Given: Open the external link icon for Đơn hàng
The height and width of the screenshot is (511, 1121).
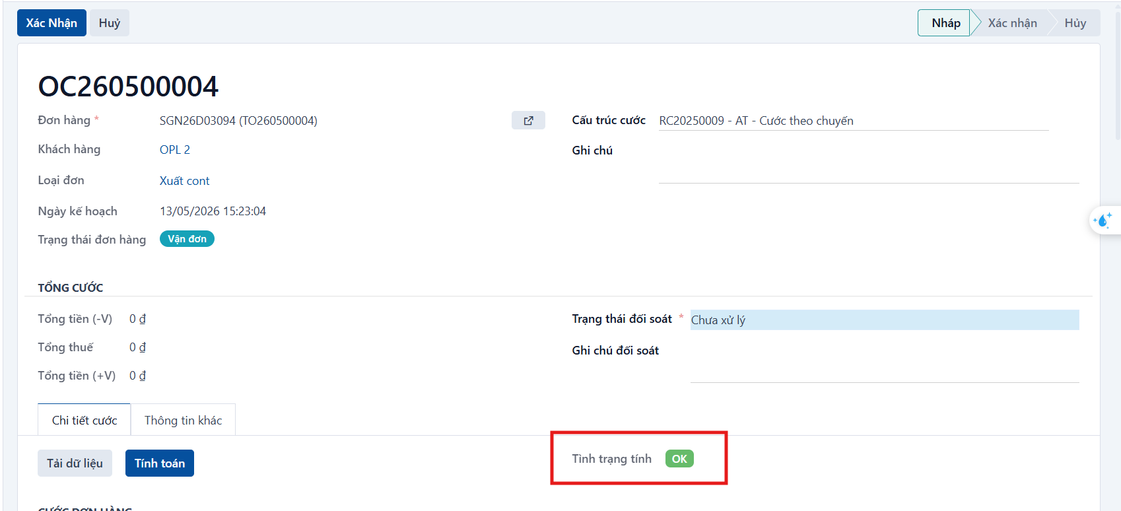Looking at the screenshot, I should 528,120.
